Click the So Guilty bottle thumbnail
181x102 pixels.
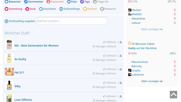coord(9,58)
